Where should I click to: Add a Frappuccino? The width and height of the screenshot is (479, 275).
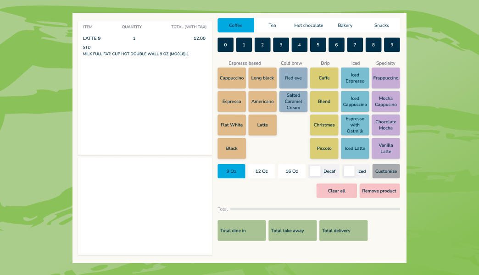pyautogui.click(x=386, y=78)
